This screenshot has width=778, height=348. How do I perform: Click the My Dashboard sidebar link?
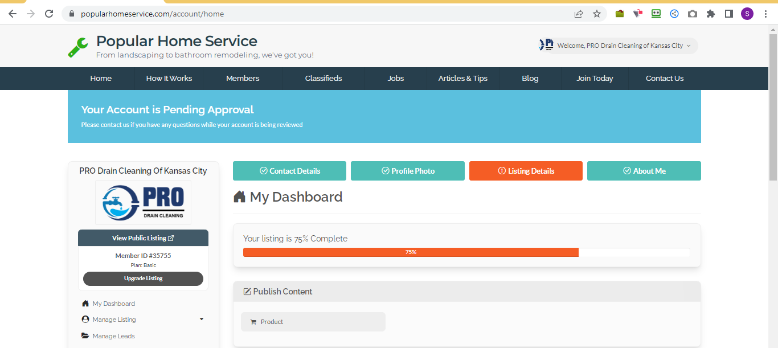(x=114, y=304)
